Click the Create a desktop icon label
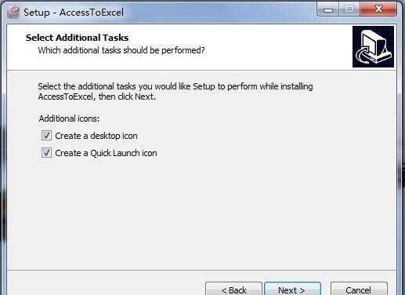Image resolution: width=405 pixels, height=295 pixels. click(96, 136)
